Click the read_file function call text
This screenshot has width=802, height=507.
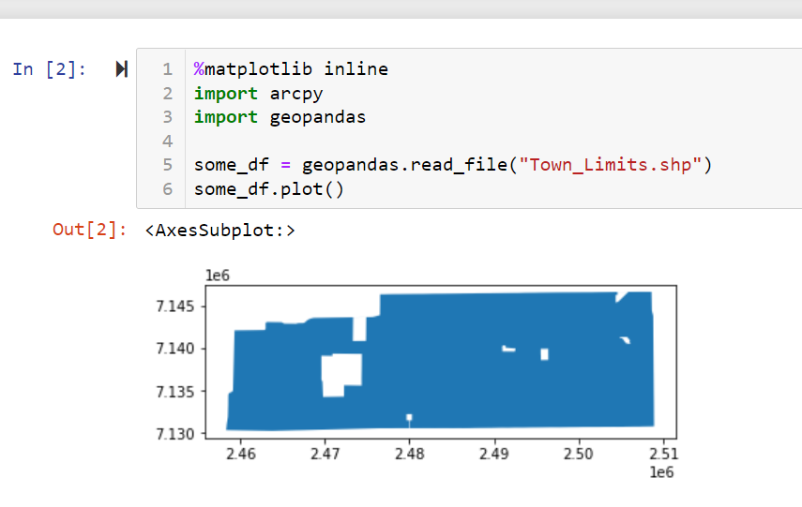467,165
